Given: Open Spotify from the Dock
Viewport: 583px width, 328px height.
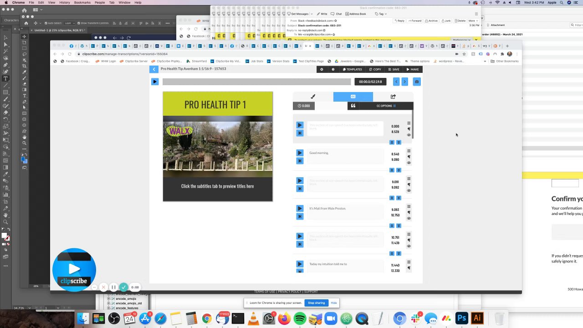Looking at the screenshot, I should 300,318.
